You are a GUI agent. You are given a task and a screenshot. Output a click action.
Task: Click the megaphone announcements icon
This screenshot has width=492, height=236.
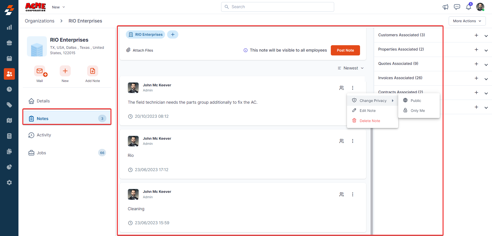(x=446, y=7)
